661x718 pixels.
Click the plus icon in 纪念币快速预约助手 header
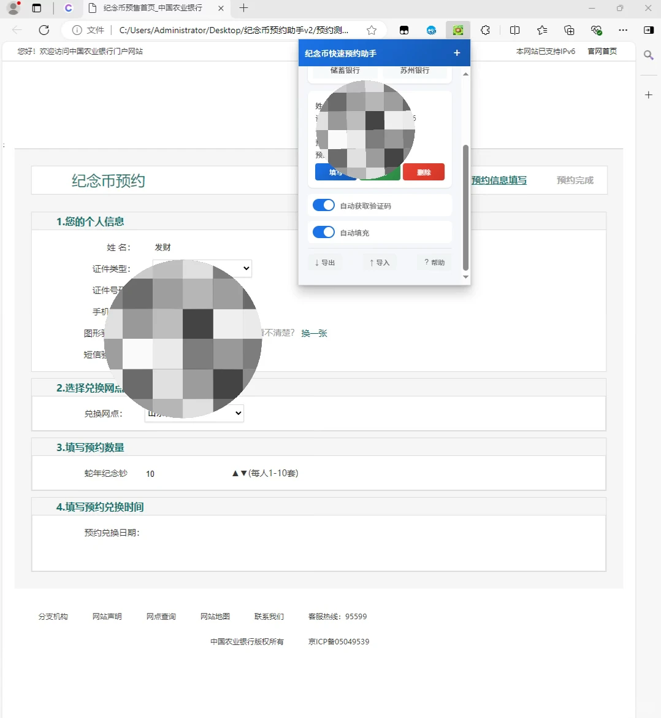point(457,53)
